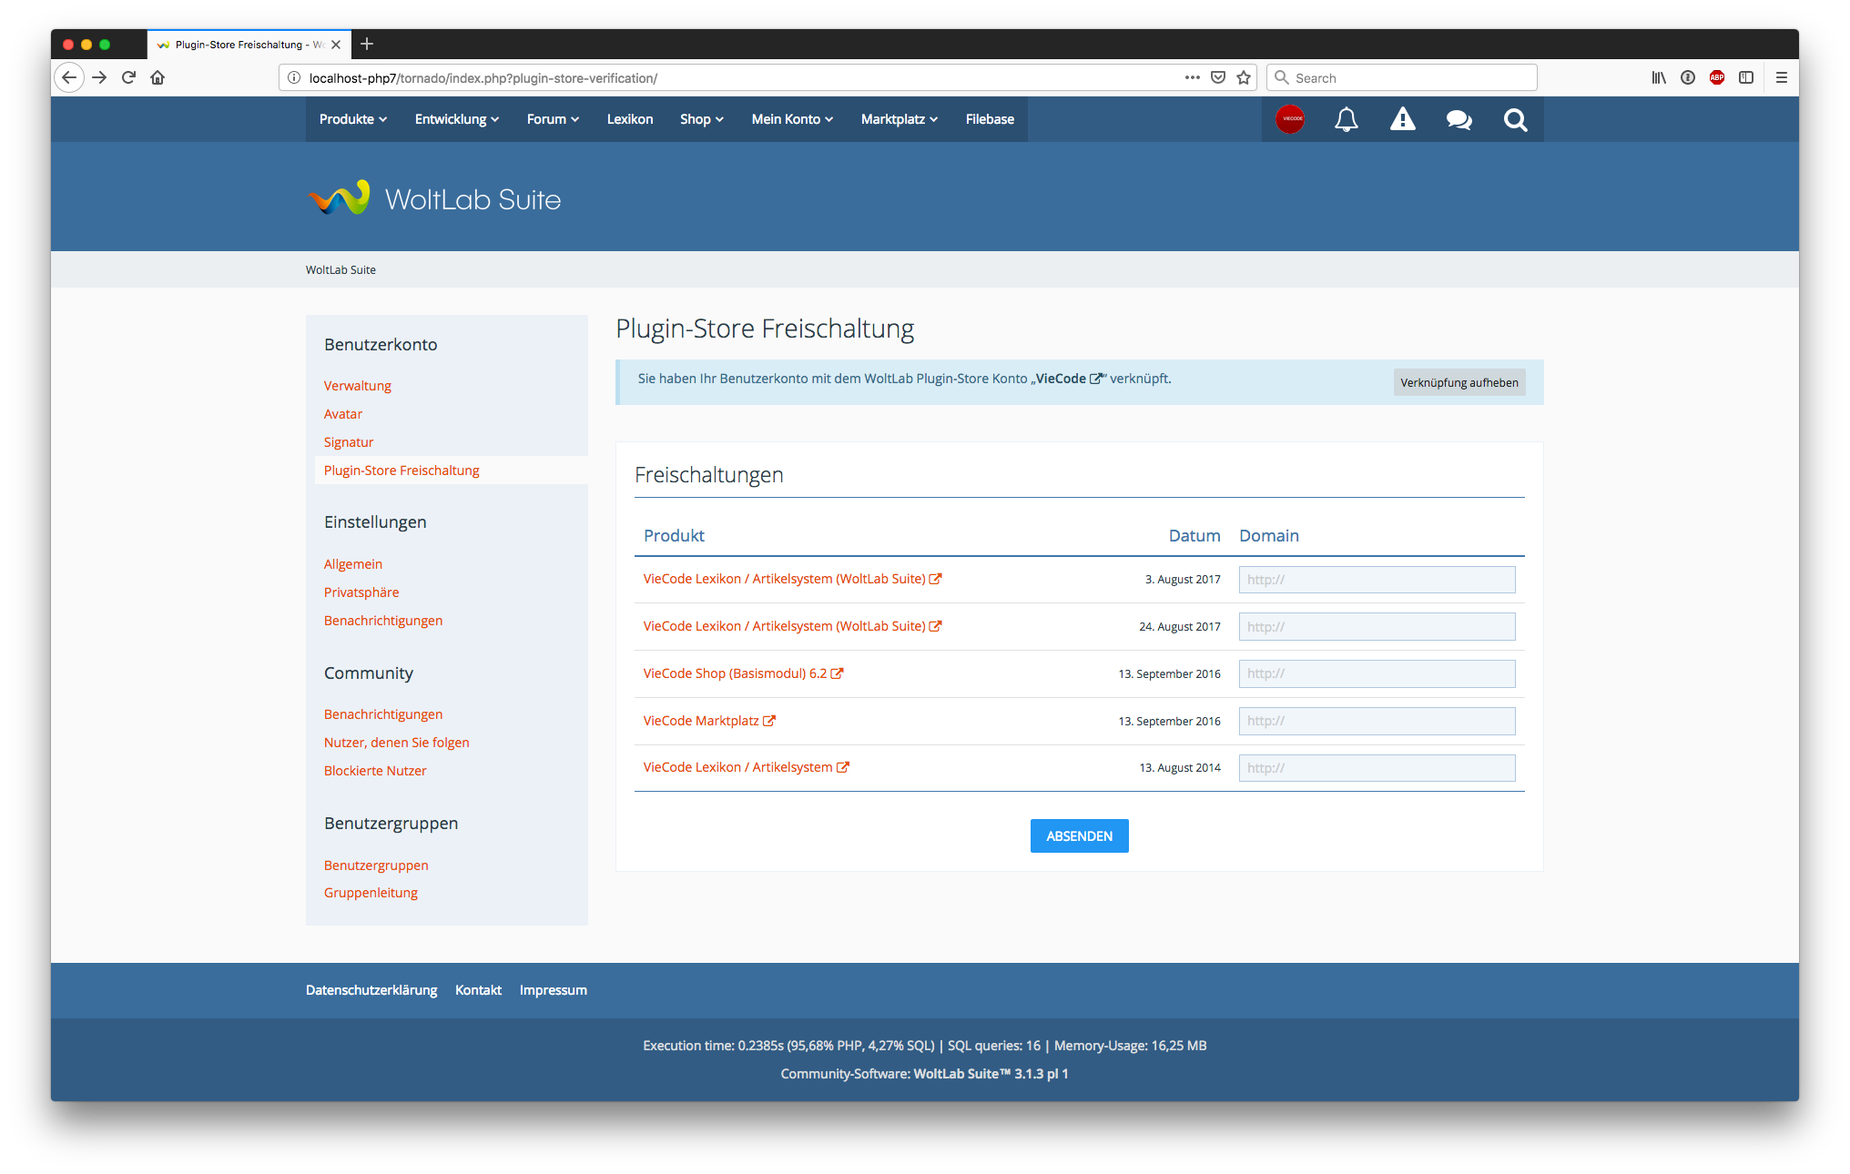Open the Filebase menu item
This screenshot has height=1174, width=1850.
point(990,119)
